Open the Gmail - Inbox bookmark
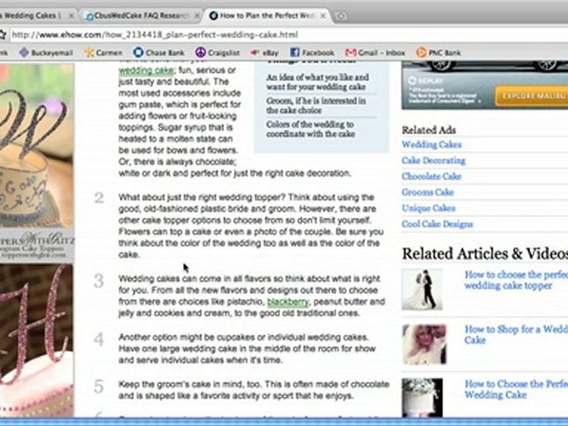568x426 pixels. point(375,53)
